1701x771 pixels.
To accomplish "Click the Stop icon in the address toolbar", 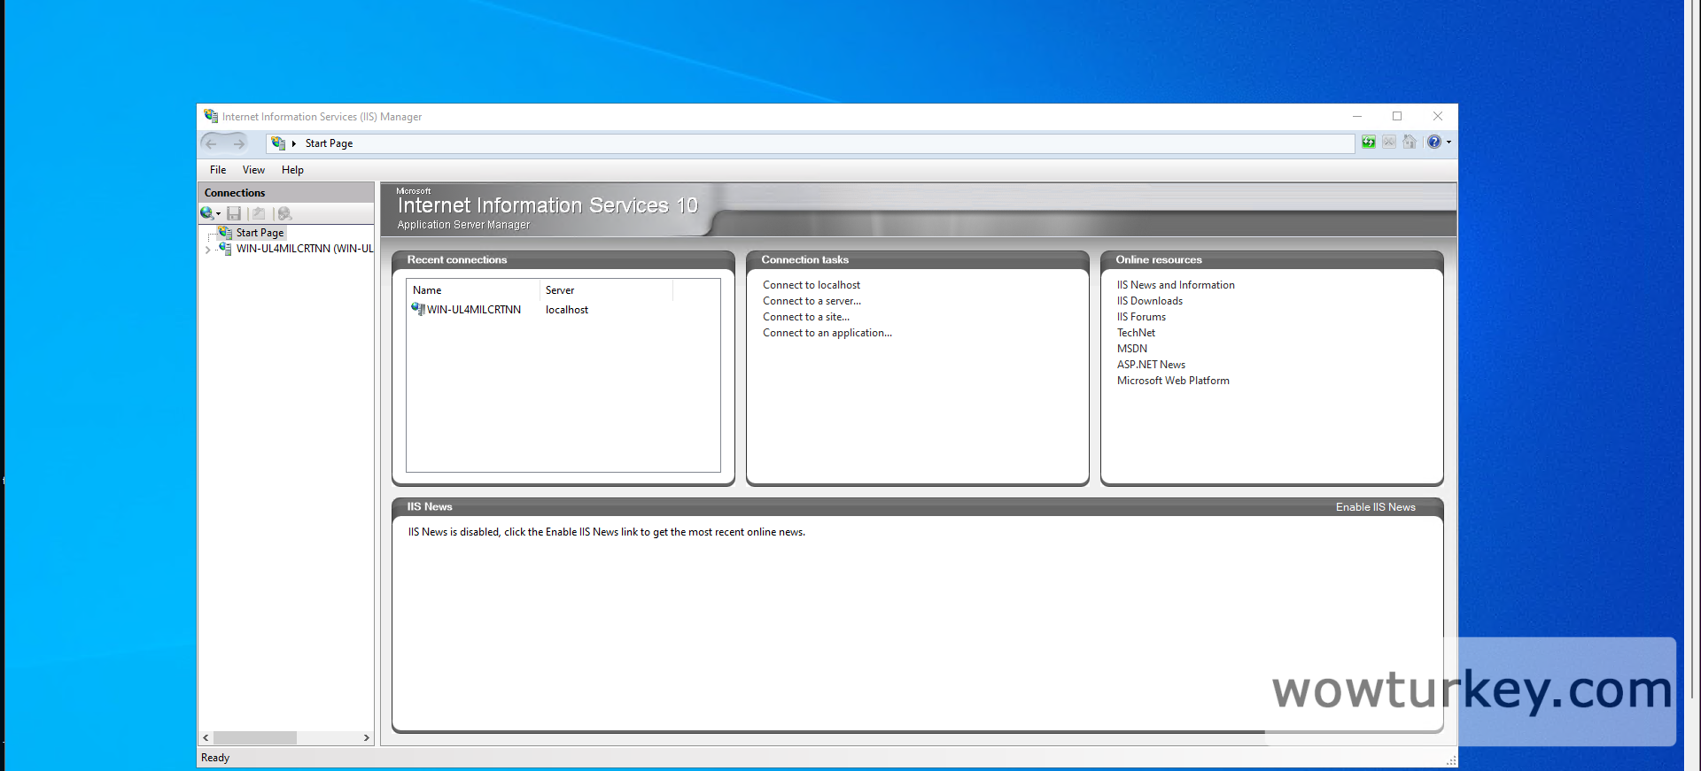I will [x=1389, y=143].
